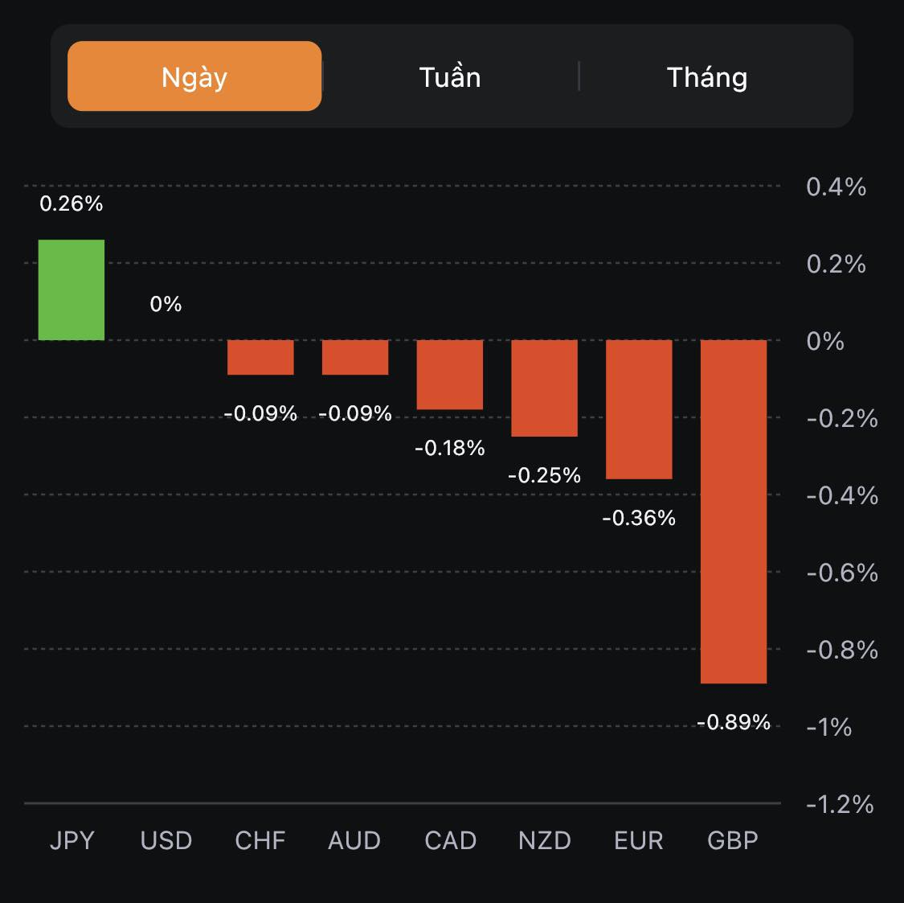904x903 pixels.
Task: Tap the 0.26% value label
Action: (x=72, y=203)
